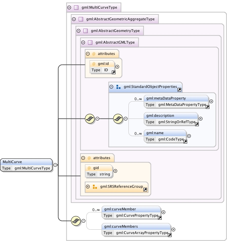
Task: Click the gml:CurvePropertyType type value
Action: [137, 215]
